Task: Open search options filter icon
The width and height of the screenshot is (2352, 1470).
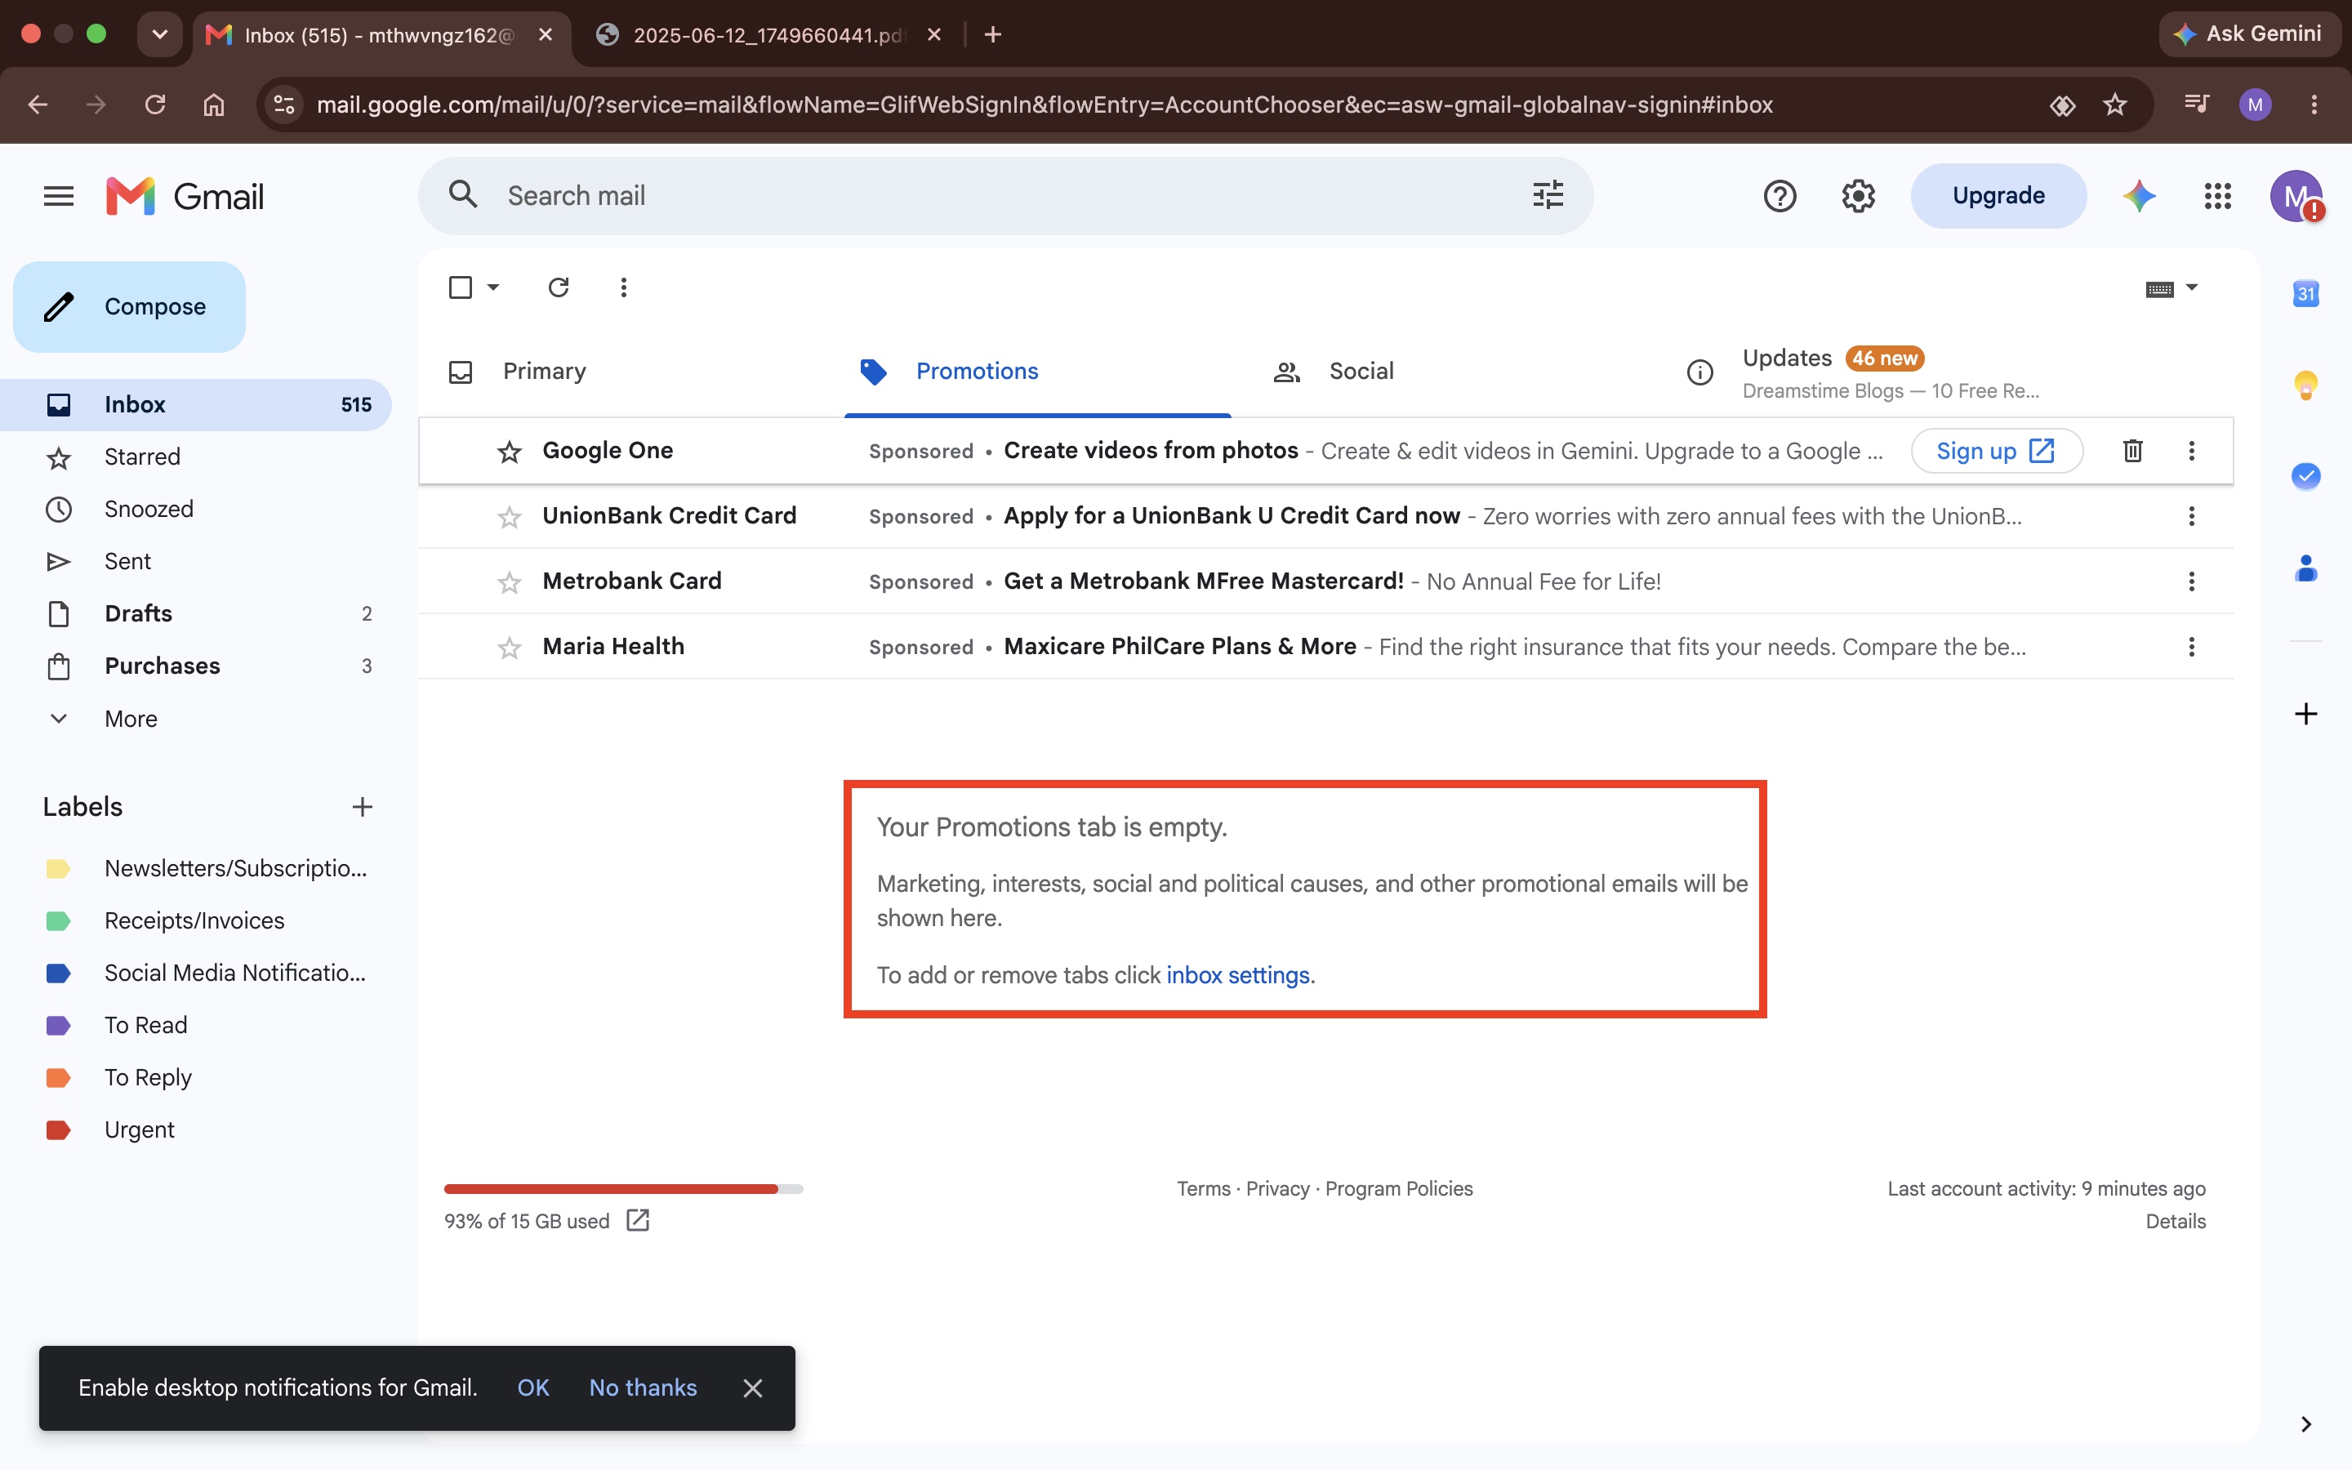Action: (1548, 195)
